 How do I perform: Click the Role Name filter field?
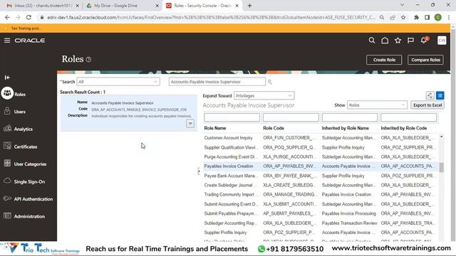[x=232, y=117]
